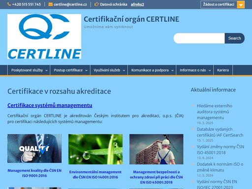
Task: Click the Datová schránka hand icon
Action: [96, 4]
